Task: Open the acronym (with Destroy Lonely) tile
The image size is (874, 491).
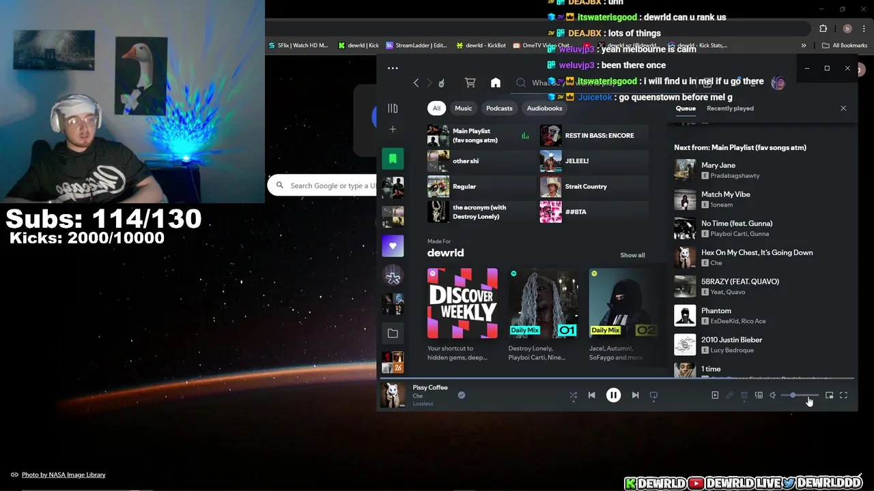Action: click(x=481, y=212)
